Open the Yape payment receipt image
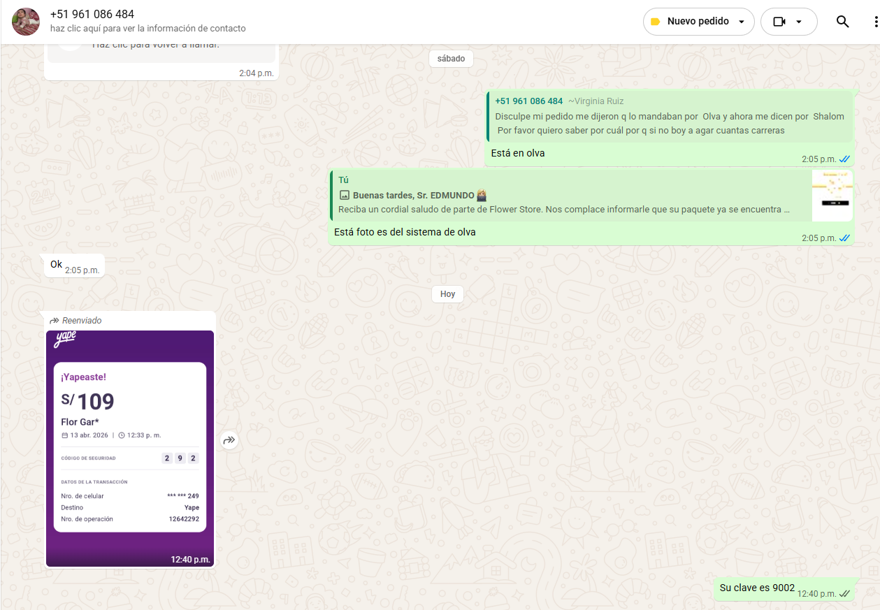 130,447
